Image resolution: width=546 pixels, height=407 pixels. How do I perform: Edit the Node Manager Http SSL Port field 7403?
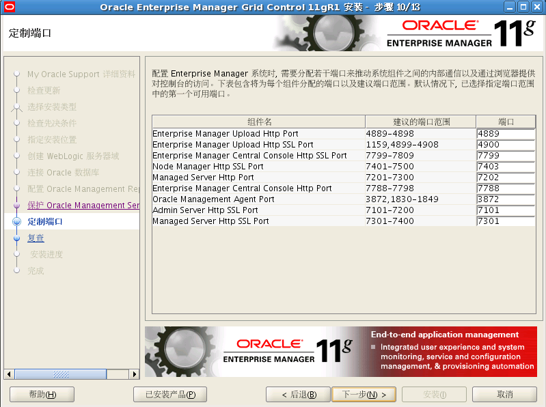(506, 166)
